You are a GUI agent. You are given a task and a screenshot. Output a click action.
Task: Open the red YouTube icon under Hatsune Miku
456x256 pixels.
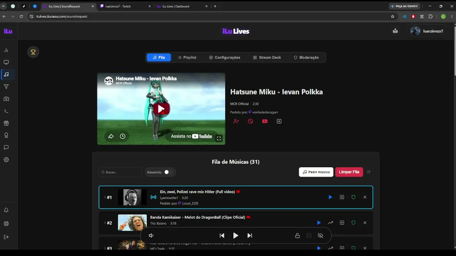point(265,121)
